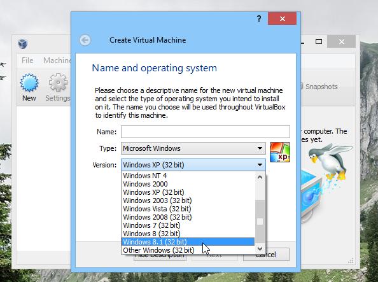Image resolution: width=378 pixels, height=282 pixels.
Task: Select Windows 8 (32 bit) entry
Action: tap(188, 234)
